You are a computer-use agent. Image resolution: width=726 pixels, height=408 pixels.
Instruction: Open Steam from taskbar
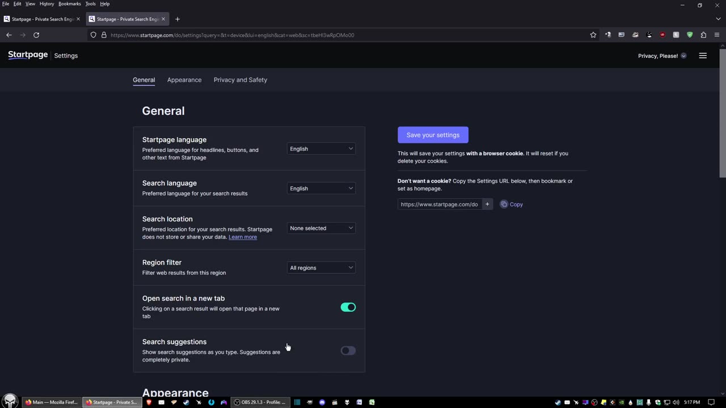(186, 402)
